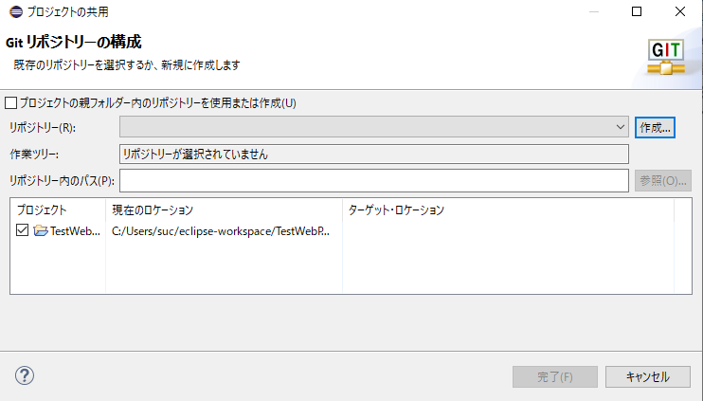Click the 現在のロケーション column header

[224, 210]
